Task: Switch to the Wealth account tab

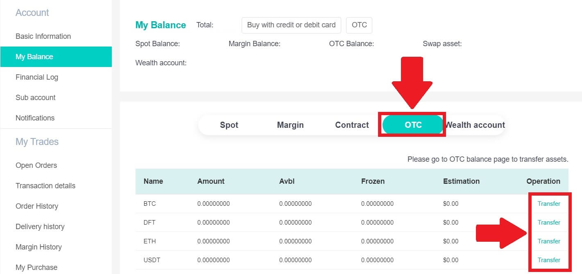Action: pos(475,125)
